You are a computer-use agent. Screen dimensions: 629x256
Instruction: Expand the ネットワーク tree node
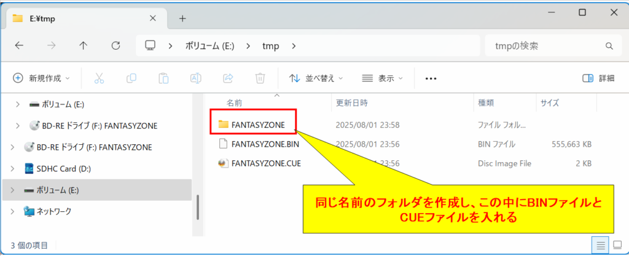coord(14,211)
